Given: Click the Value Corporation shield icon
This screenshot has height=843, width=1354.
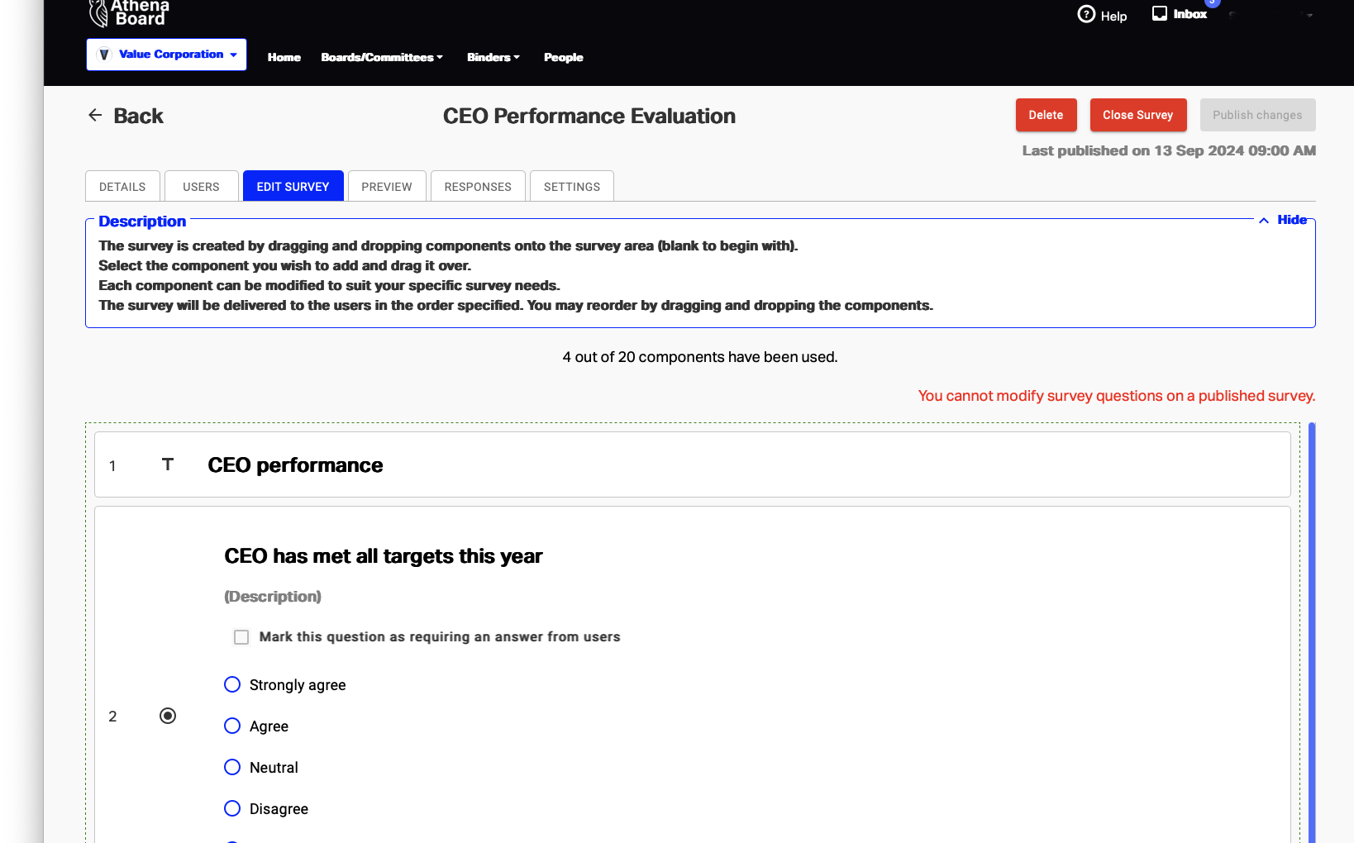Looking at the screenshot, I should (104, 55).
